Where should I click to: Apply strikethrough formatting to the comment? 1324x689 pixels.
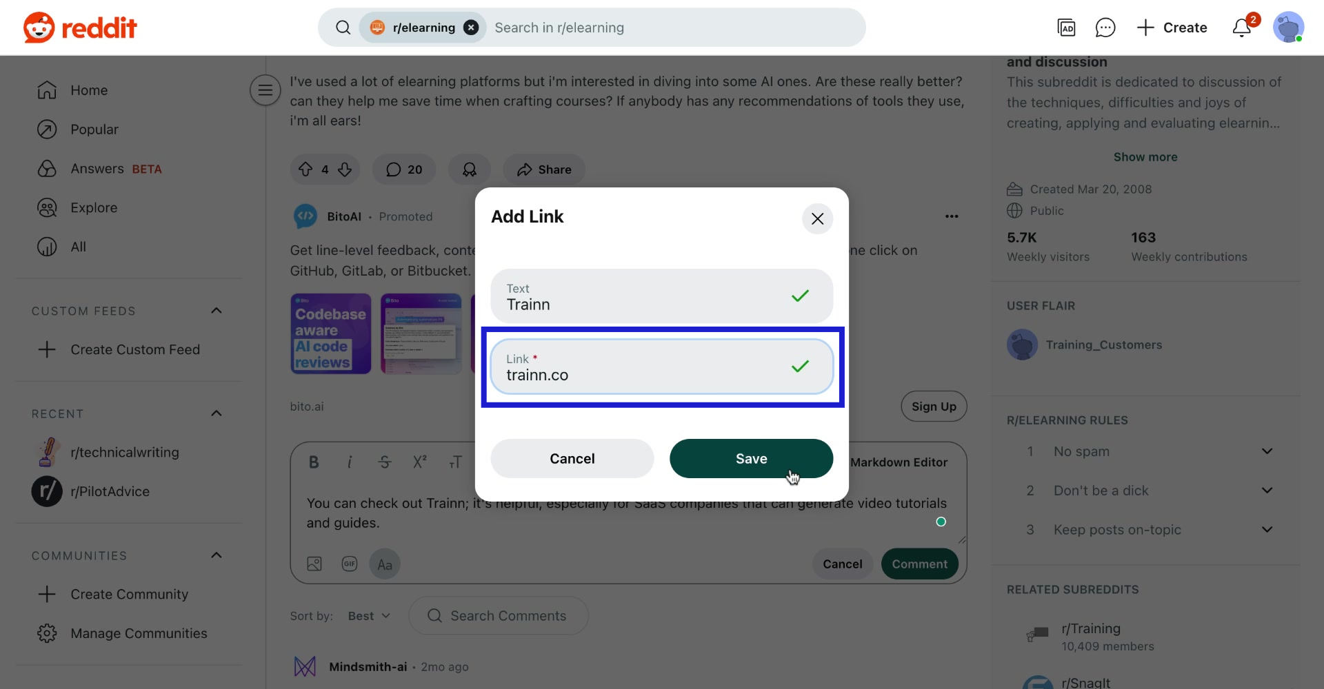[384, 462]
